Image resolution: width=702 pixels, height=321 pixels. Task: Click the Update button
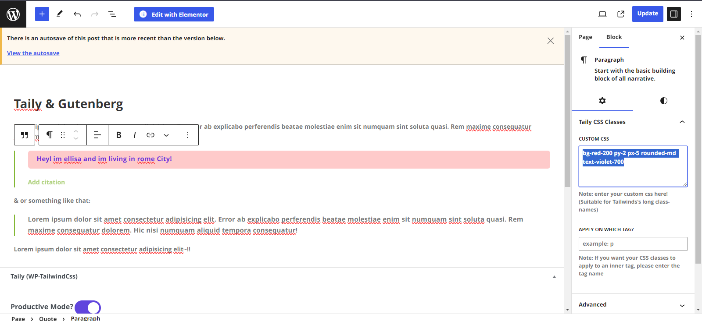(648, 14)
